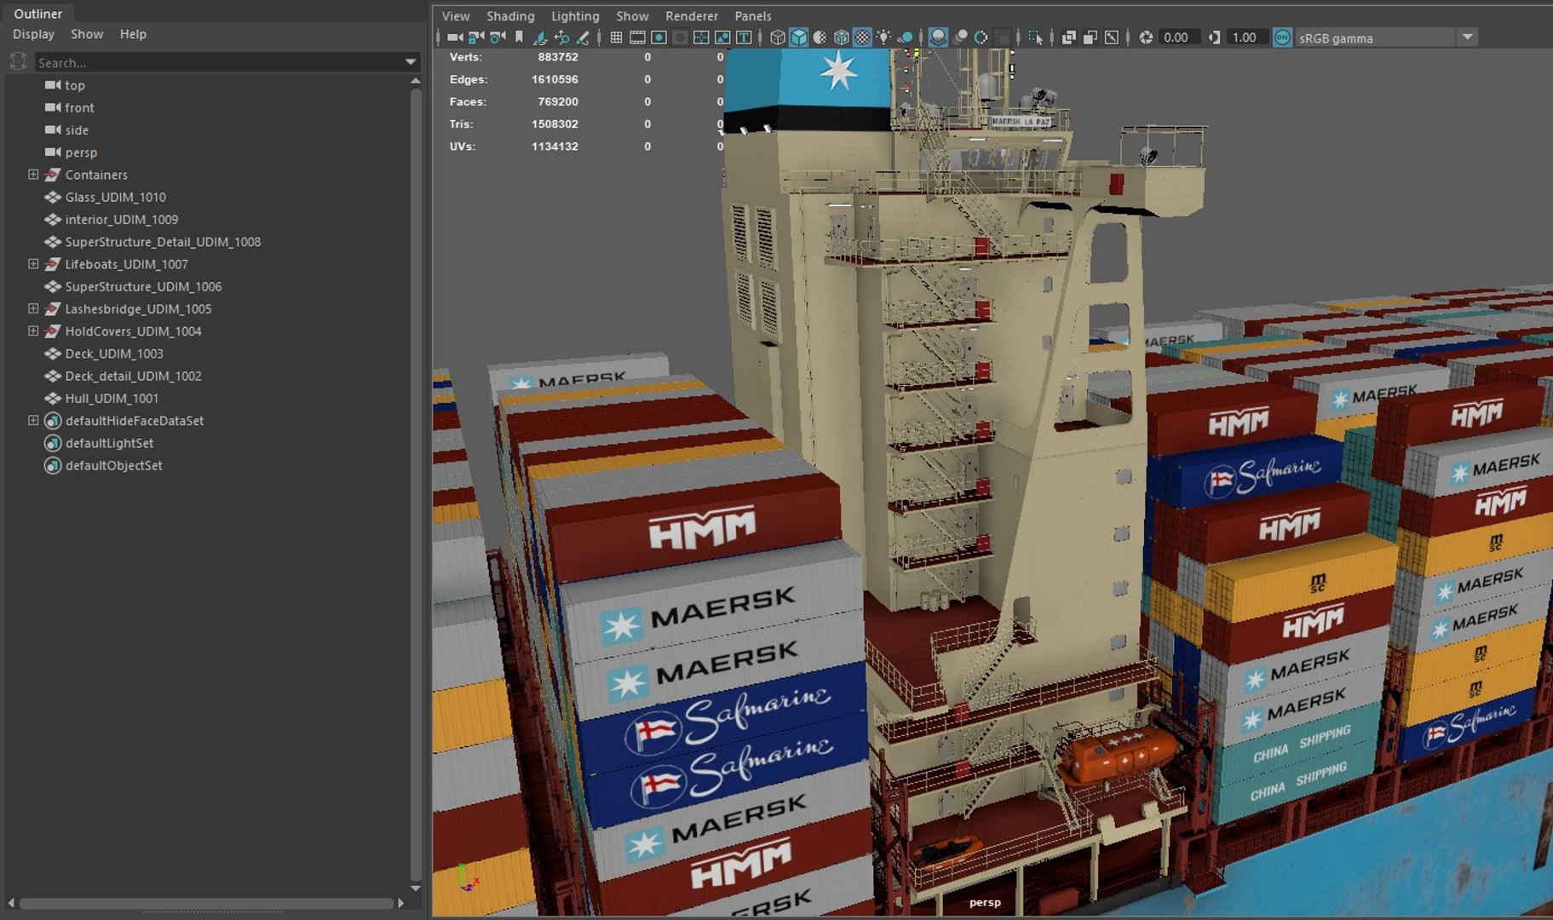Toggle the view transform ON button
The height and width of the screenshot is (920, 1553).
tap(1282, 37)
